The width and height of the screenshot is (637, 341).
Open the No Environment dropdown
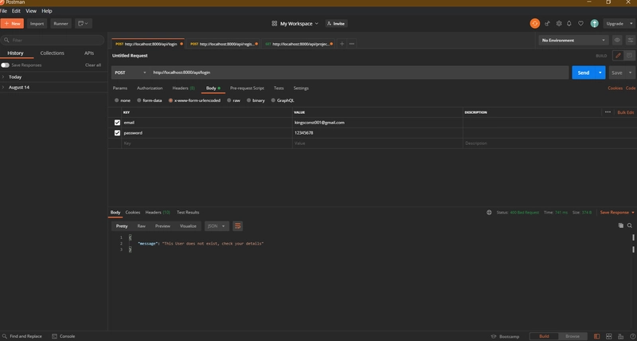(x=573, y=41)
